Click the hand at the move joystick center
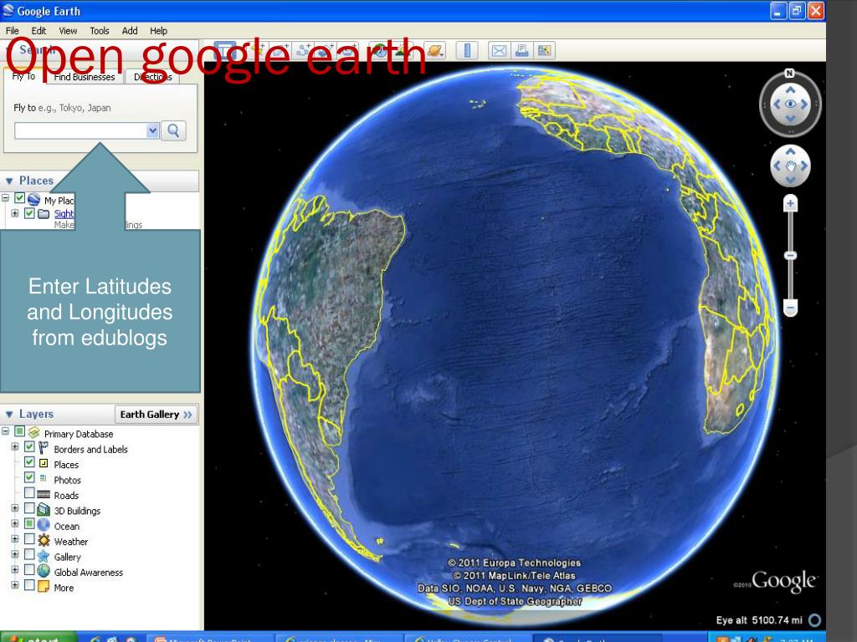Screen dimensions: 857x642 [790, 166]
